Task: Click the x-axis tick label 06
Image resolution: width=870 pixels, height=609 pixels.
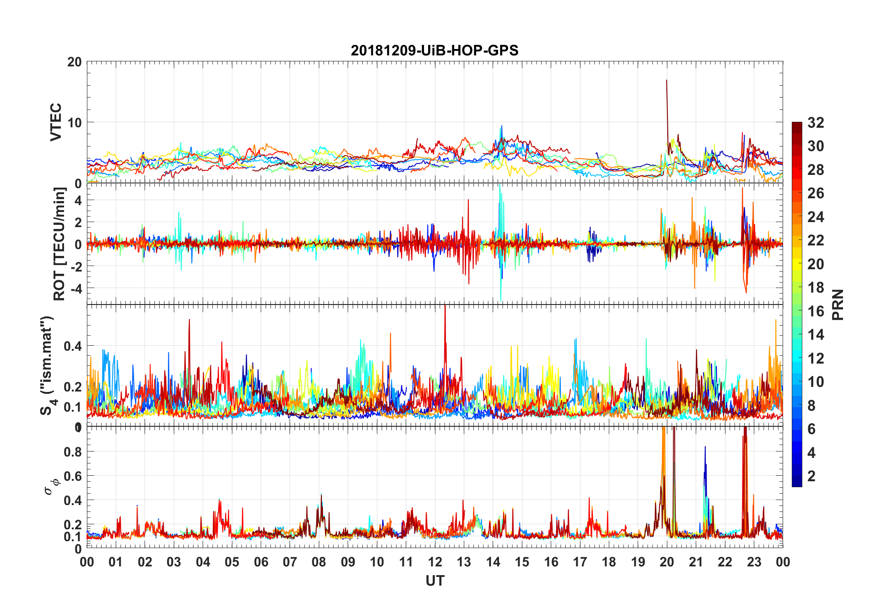Action: point(261,562)
